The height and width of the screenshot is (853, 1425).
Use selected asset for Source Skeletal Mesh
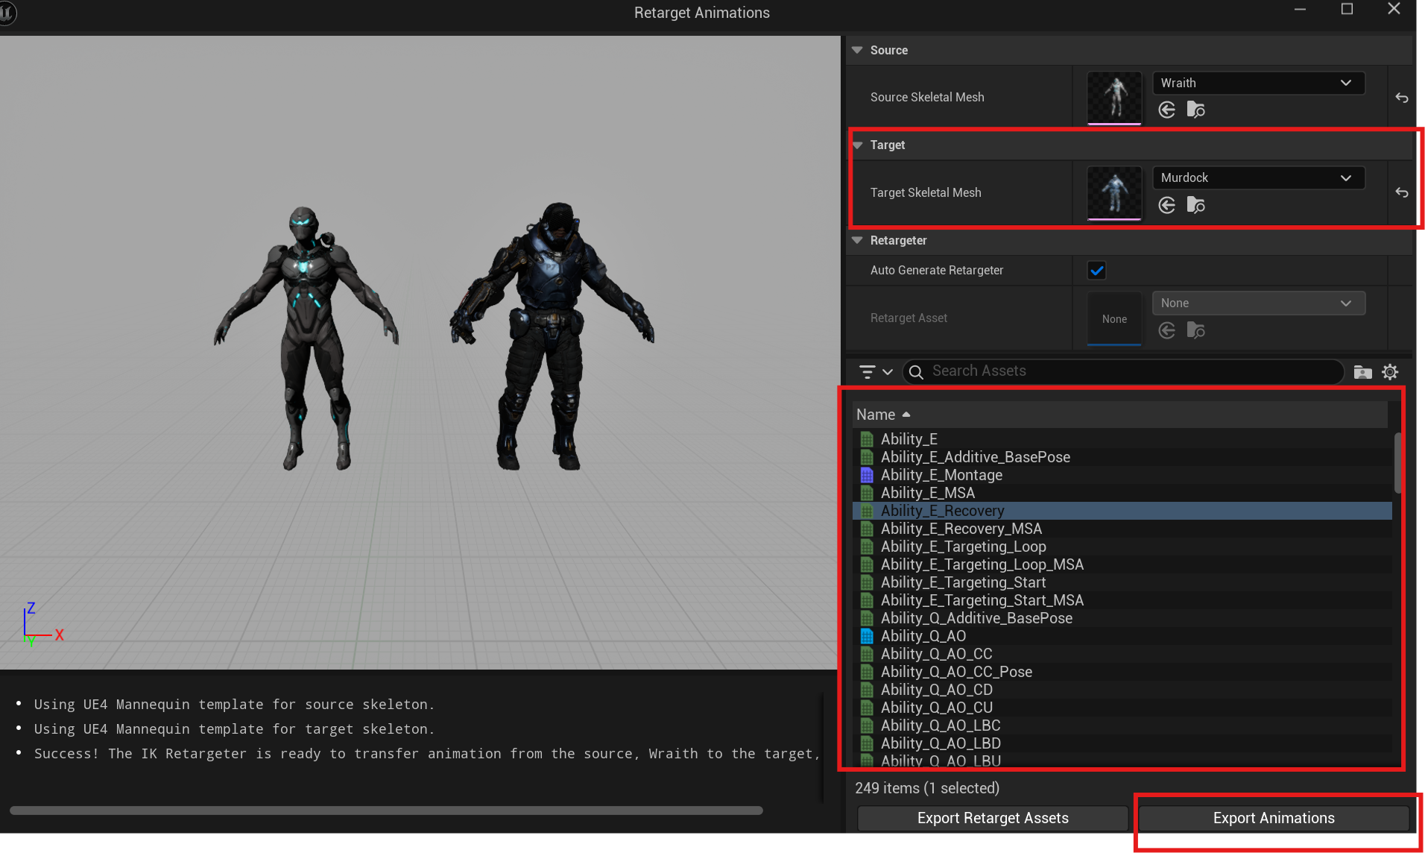1167,110
